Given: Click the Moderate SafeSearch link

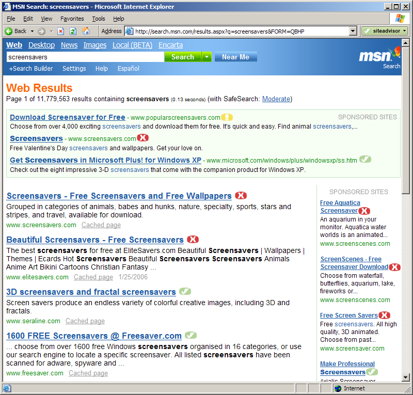Looking at the screenshot, I should pyautogui.click(x=276, y=99).
